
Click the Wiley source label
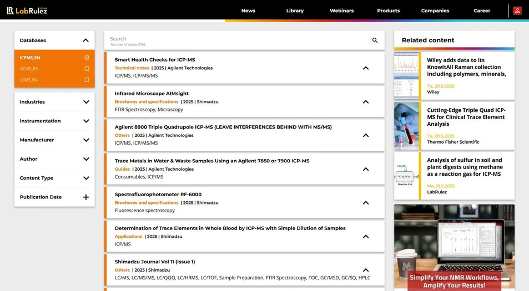433,92
